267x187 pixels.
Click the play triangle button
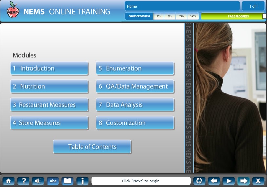[229, 181]
